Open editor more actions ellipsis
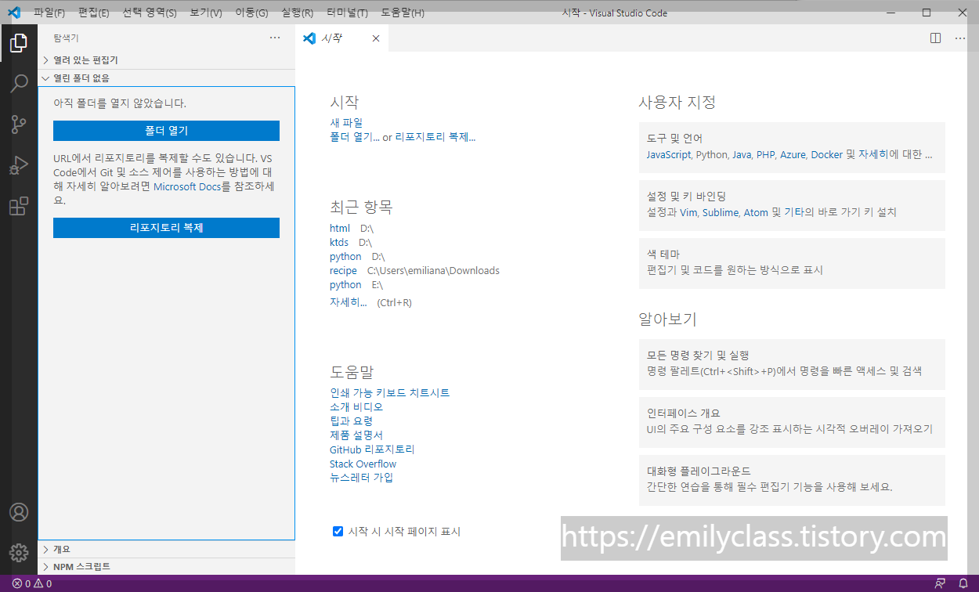979x592 pixels. (x=960, y=38)
